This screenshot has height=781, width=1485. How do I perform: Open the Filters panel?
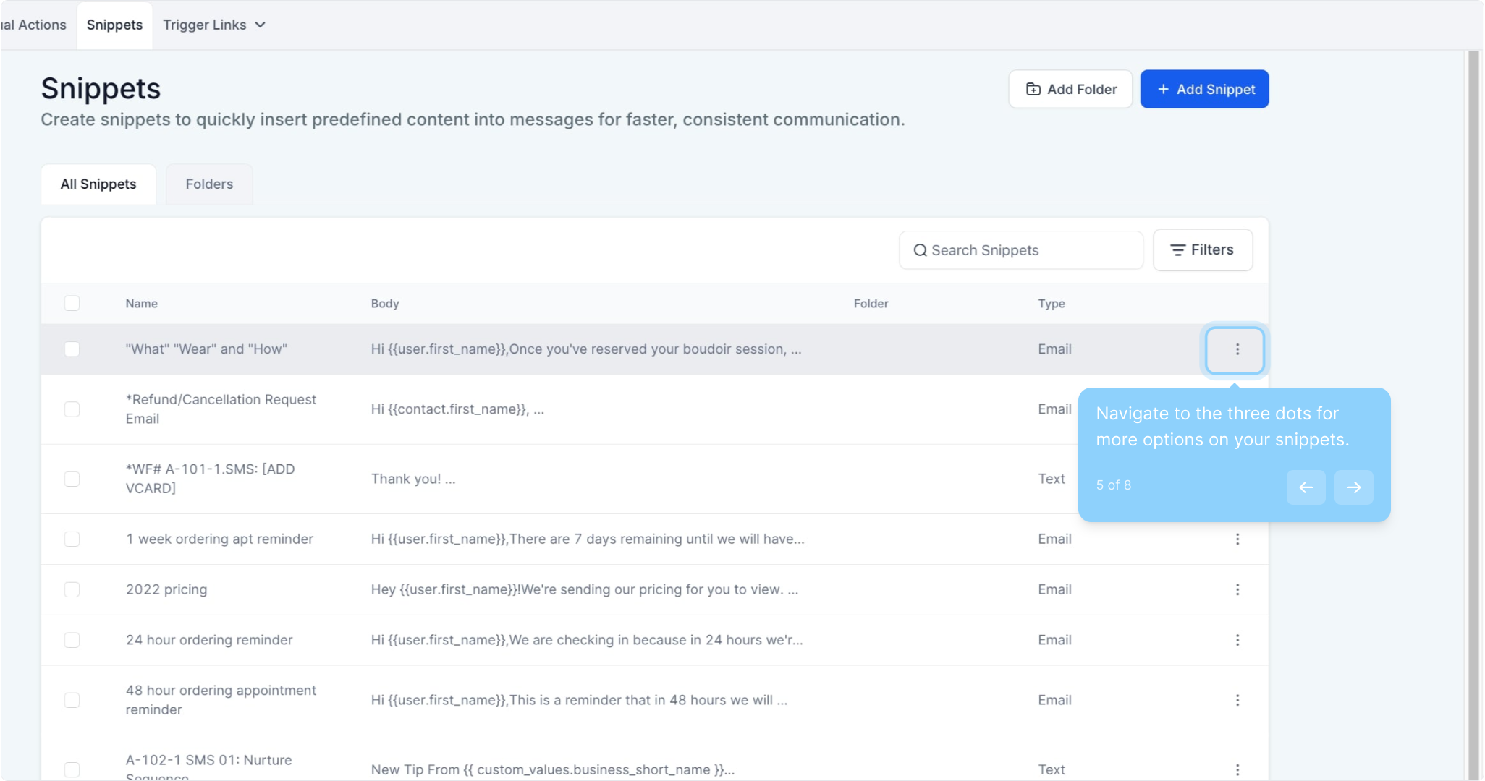[1202, 250]
